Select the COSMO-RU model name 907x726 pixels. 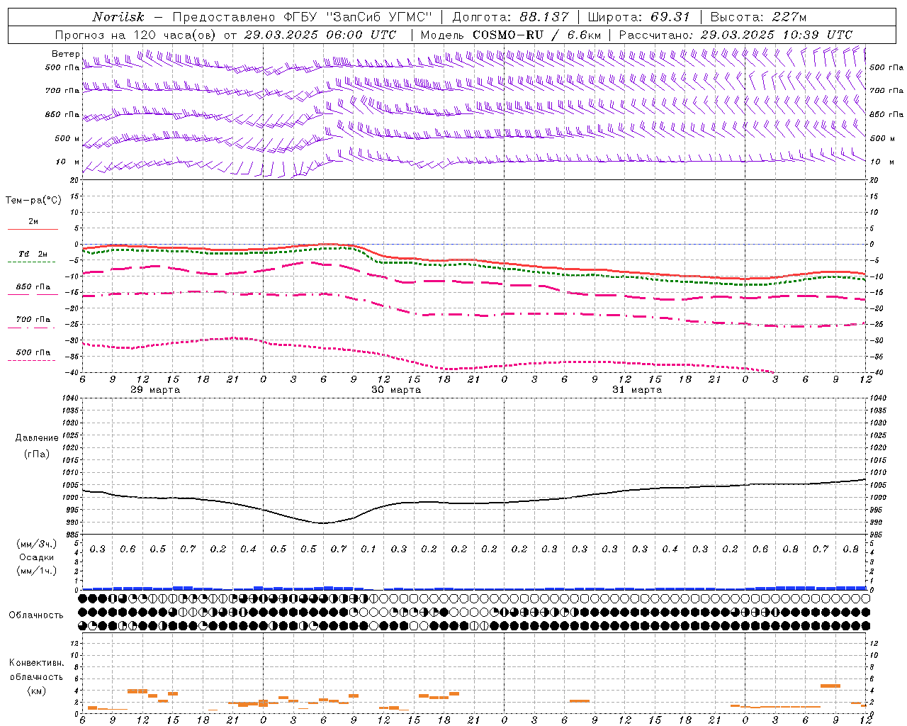click(507, 35)
